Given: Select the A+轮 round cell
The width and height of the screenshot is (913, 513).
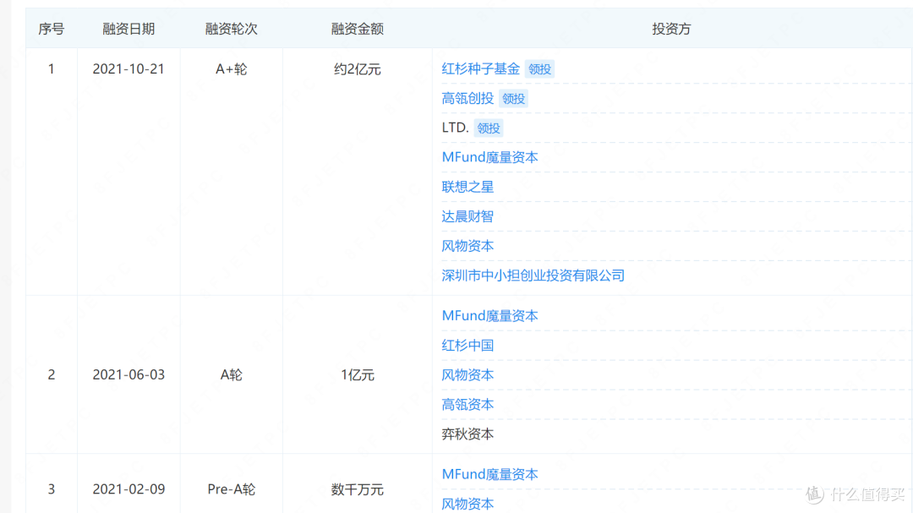Looking at the screenshot, I should [231, 68].
